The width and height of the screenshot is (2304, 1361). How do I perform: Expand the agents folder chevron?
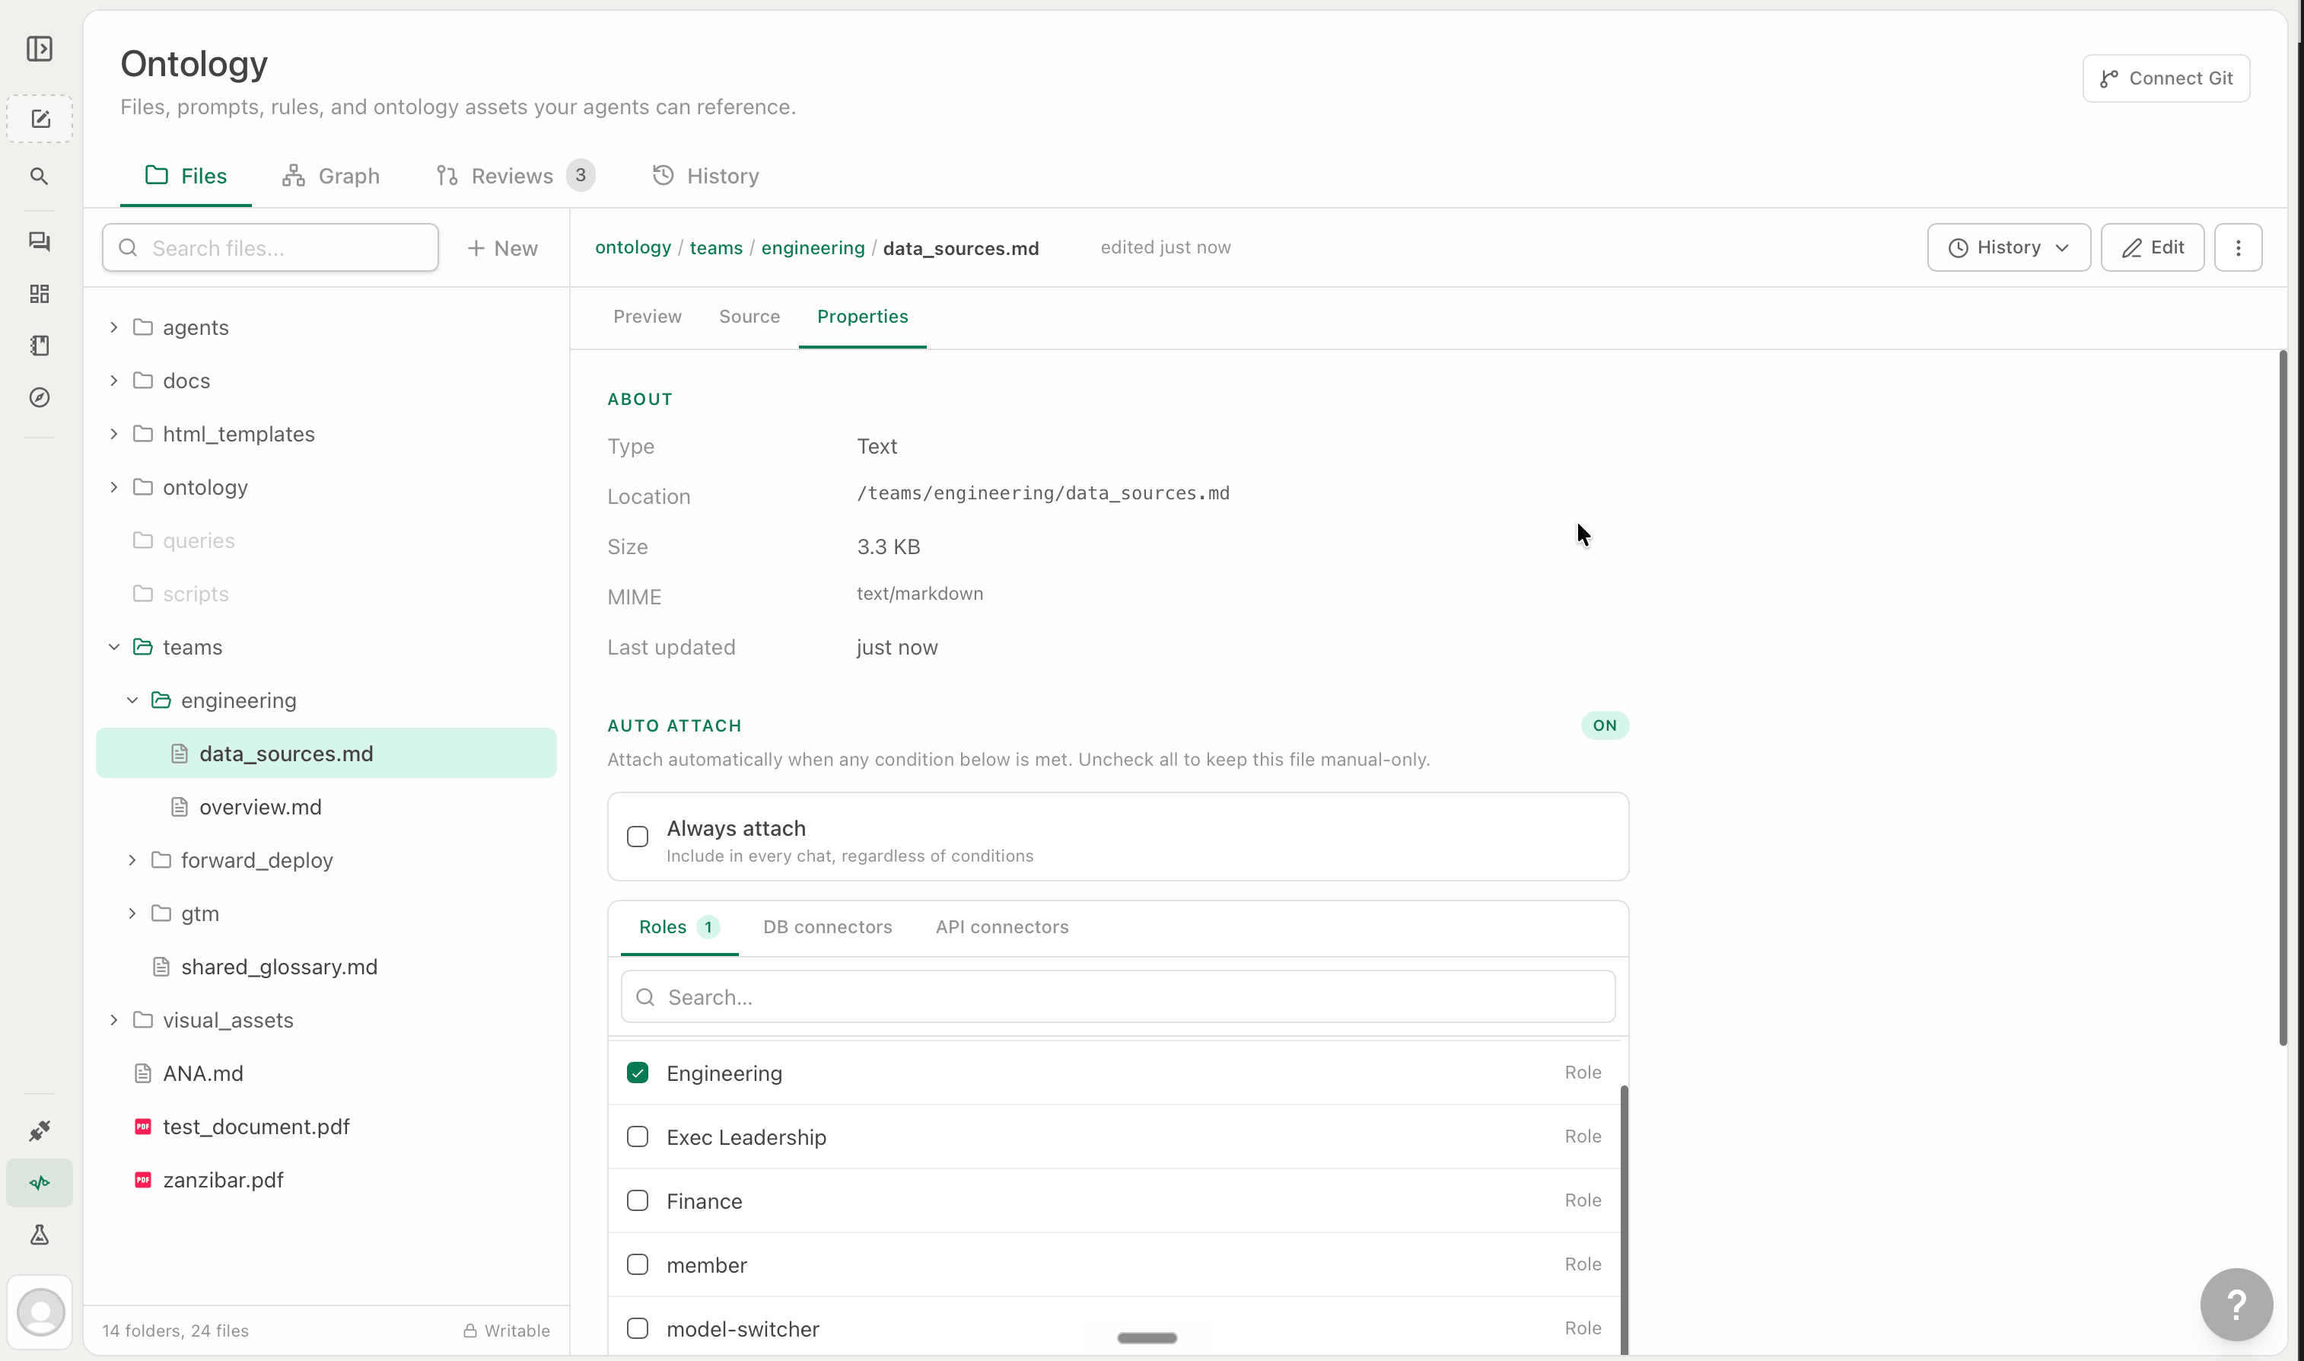[x=113, y=327]
